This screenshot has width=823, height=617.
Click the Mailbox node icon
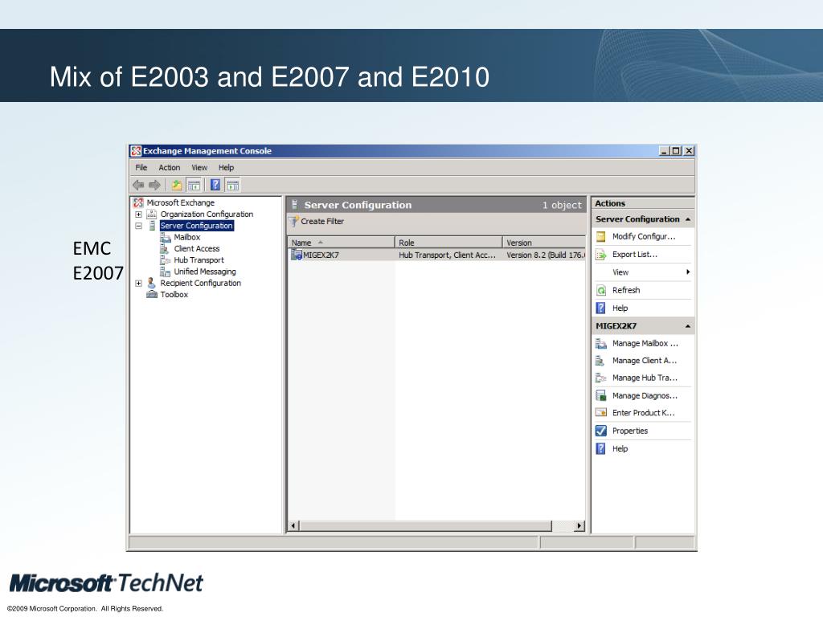[x=166, y=237]
